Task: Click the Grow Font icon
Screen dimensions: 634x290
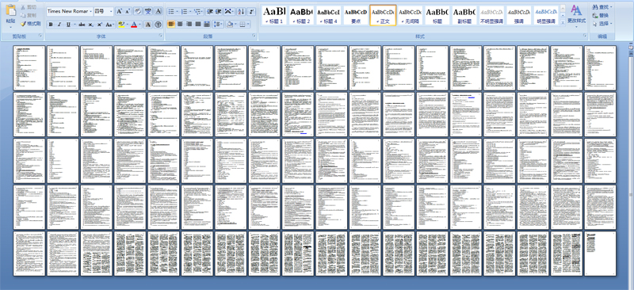Action: click(x=120, y=11)
